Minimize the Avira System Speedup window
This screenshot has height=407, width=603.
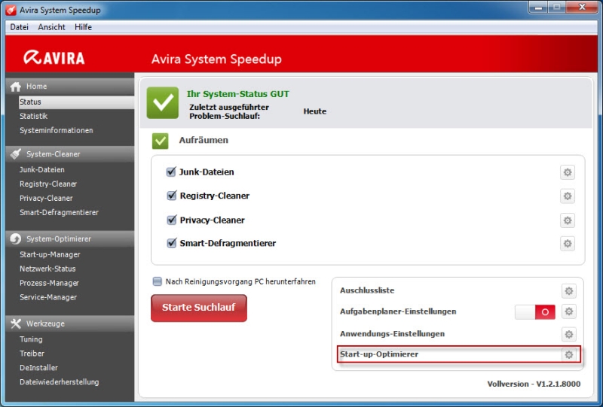(538, 8)
